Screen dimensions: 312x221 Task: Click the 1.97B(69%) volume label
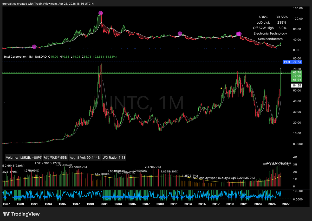(x=31, y=170)
